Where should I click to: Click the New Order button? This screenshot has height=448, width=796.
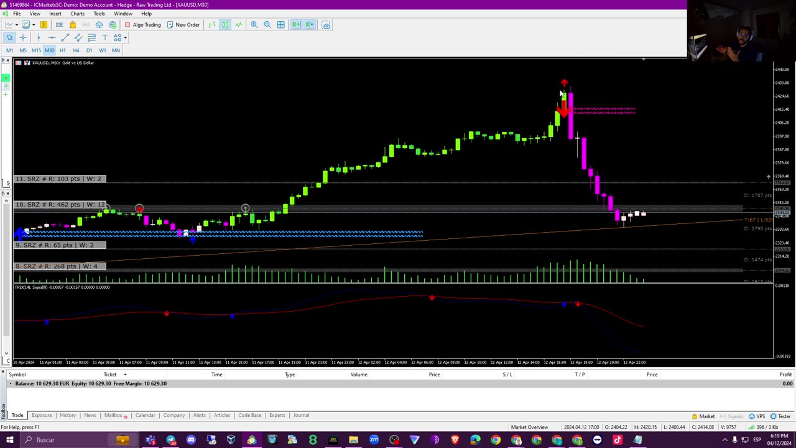pyautogui.click(x=183, y=25)
